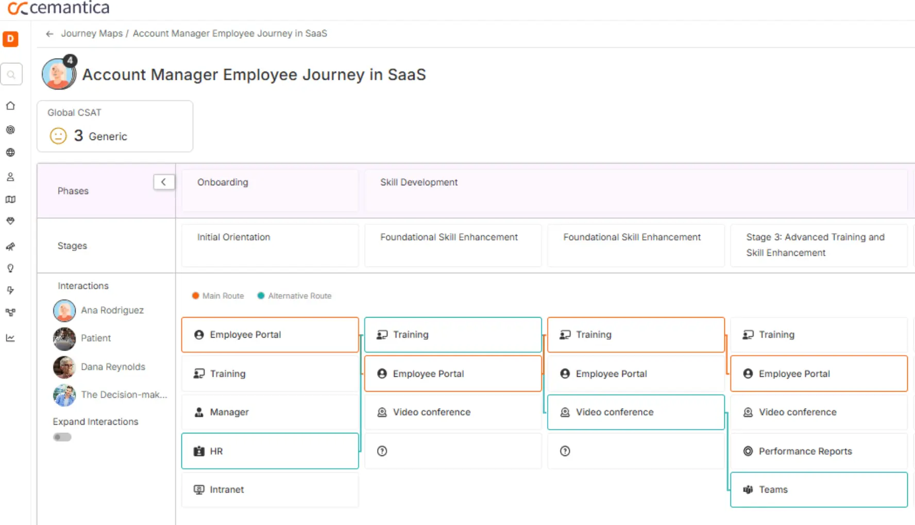The image size is (915, 525).
Task: Go to Home via sidebar house icon
Action: (10, 106)
